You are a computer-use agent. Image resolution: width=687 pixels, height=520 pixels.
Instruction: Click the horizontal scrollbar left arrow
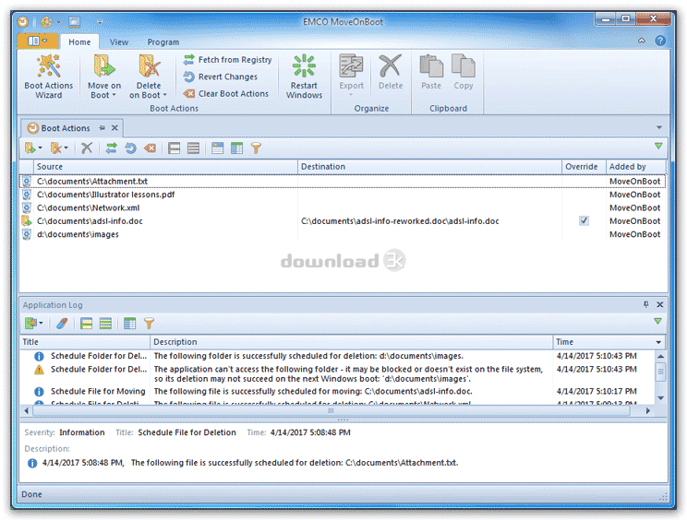coord(26,410)
